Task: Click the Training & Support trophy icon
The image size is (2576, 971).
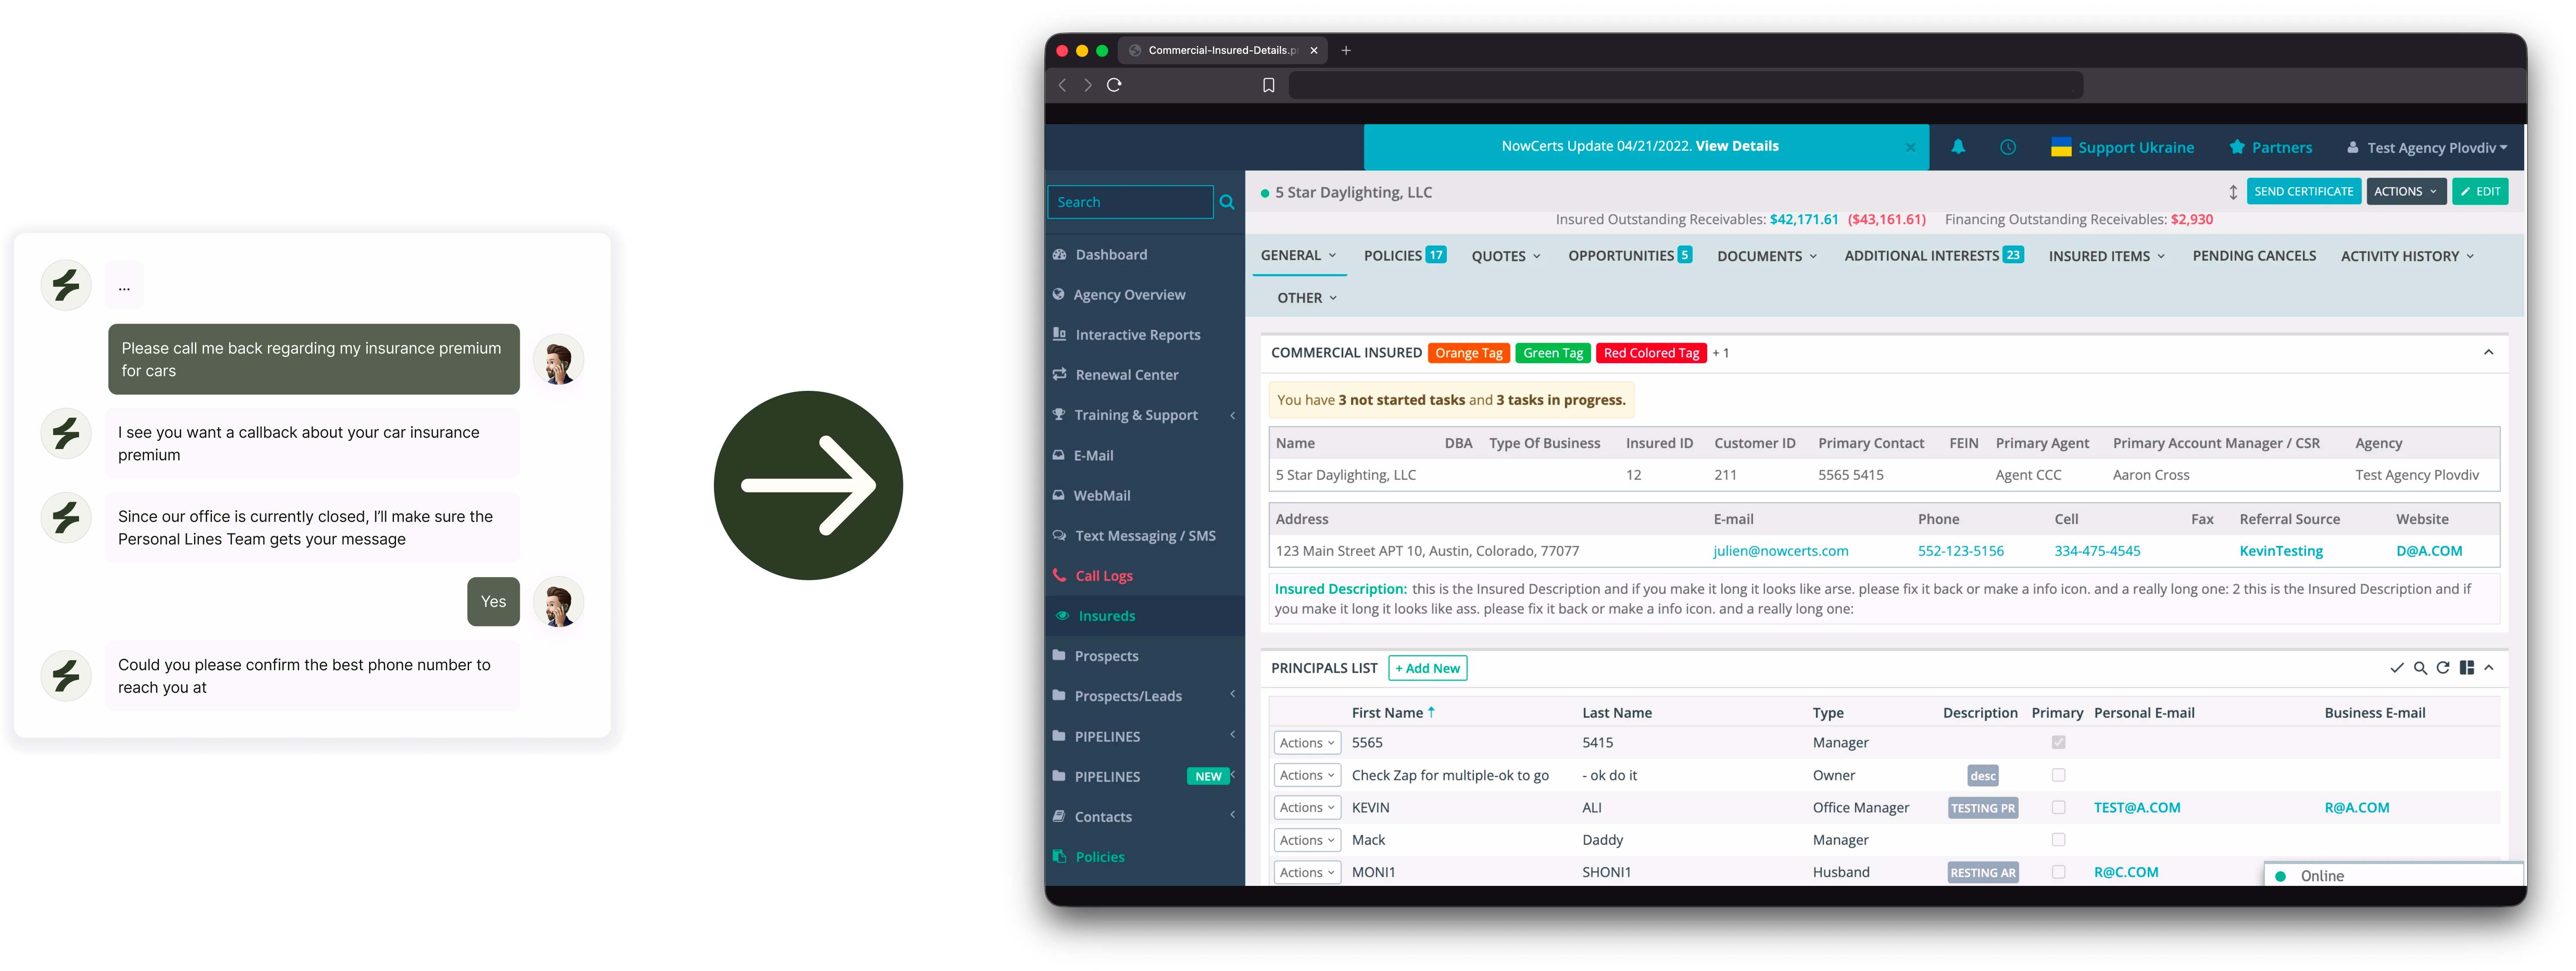Action: click(x=1060, y=415)
